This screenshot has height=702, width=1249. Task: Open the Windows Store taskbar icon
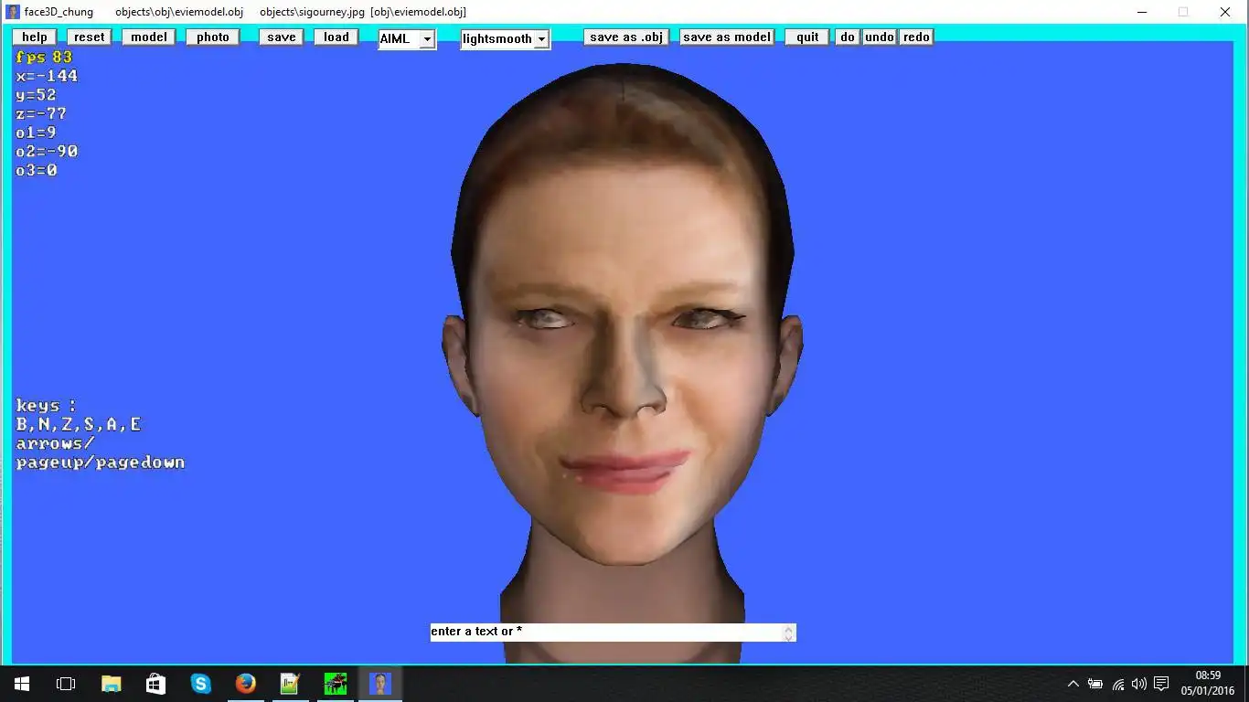click(155, 684)
